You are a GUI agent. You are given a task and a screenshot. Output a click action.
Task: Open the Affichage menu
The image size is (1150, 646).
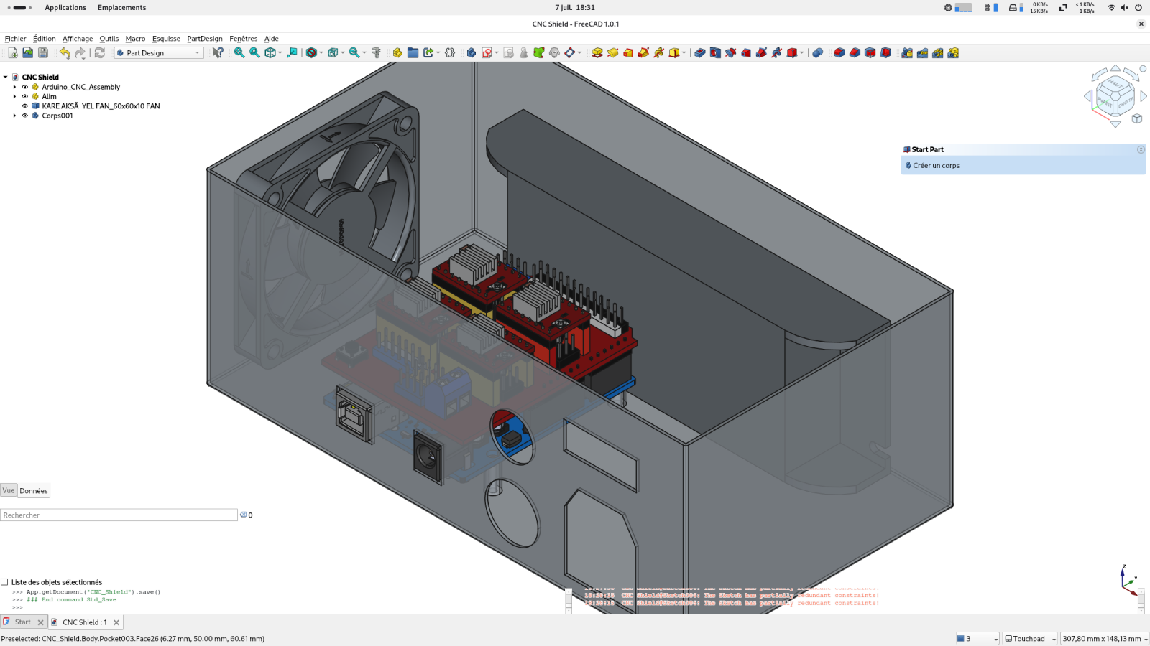coord(78,39)
